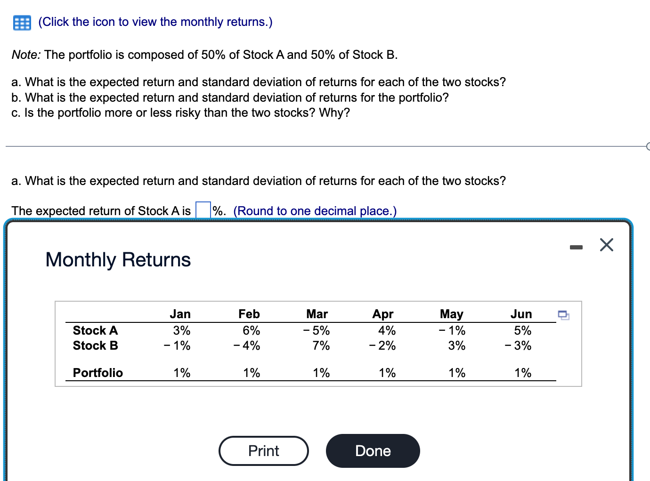
Task: Click the copy-to-clipboard icon beside the returns table
Action: (x=564, y=315)
